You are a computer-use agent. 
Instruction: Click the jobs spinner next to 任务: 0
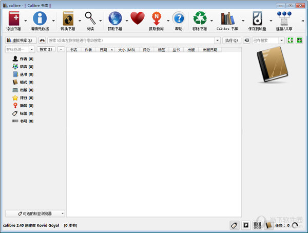pyautogui.click(x=295, y=225)
